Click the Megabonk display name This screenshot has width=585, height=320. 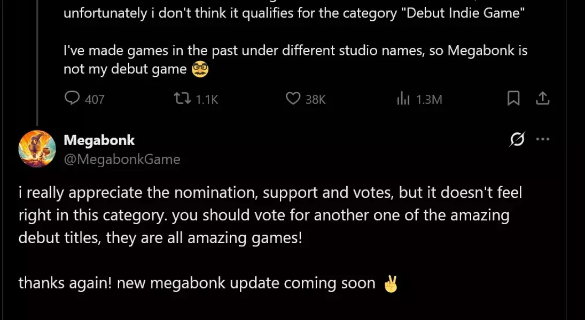tap(99, 140)
